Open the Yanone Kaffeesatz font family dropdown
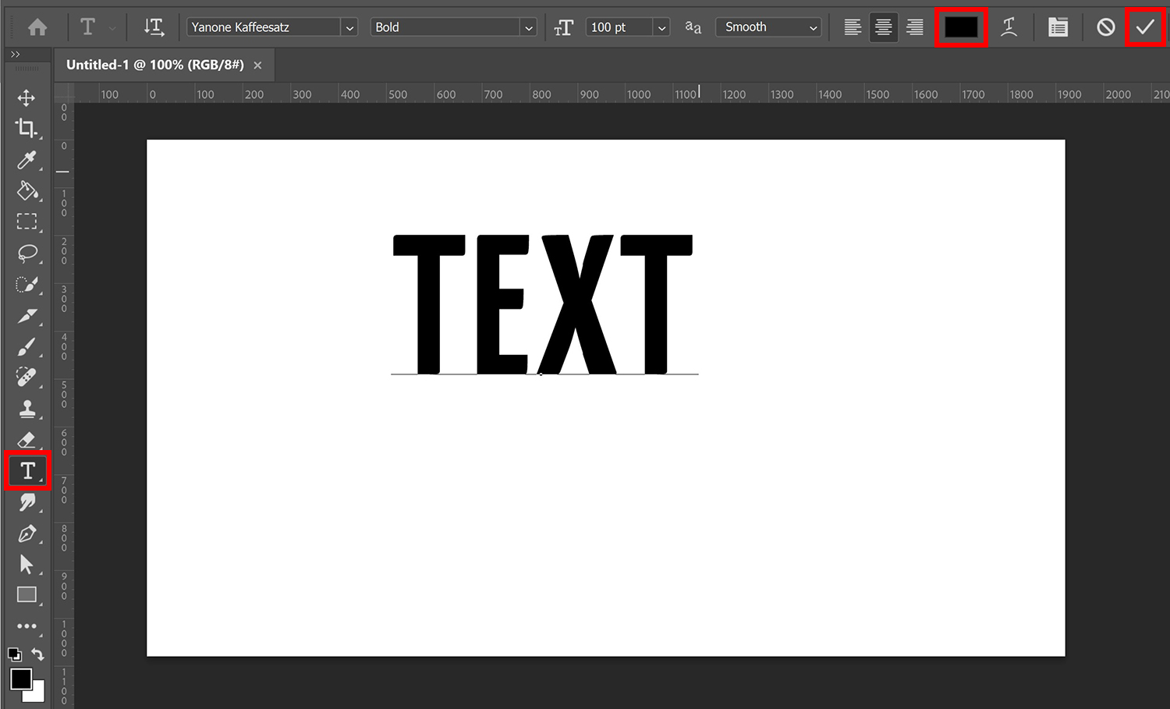 [349, 27]
